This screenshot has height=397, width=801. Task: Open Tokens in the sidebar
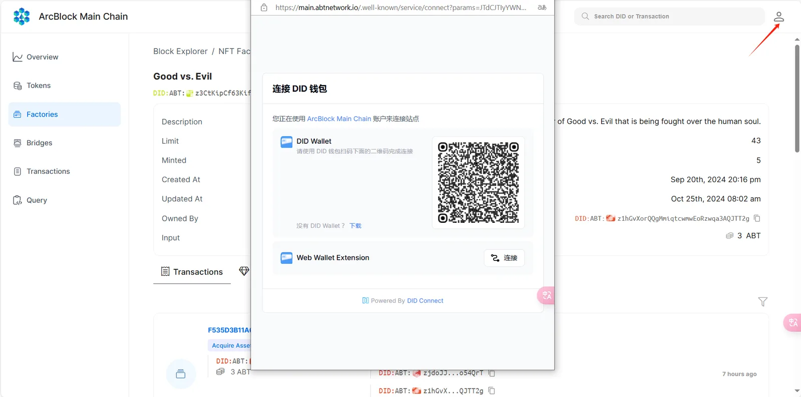pyautogui.click(x=65, y=86)
